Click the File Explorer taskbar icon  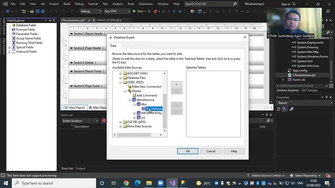pyautogui.click(x=149, y=183)
